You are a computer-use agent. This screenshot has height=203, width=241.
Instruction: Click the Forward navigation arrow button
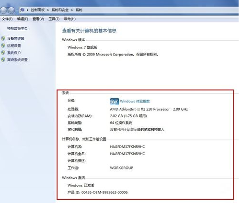[11, 10]
